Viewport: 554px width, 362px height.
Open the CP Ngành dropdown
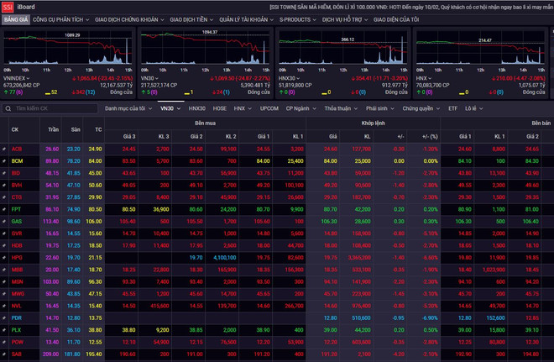(301, 108)
